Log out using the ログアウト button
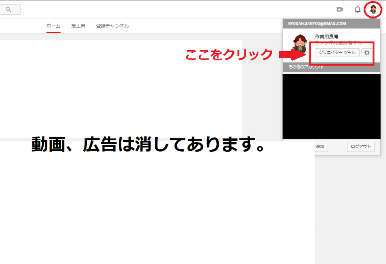 tap(360, 147)
